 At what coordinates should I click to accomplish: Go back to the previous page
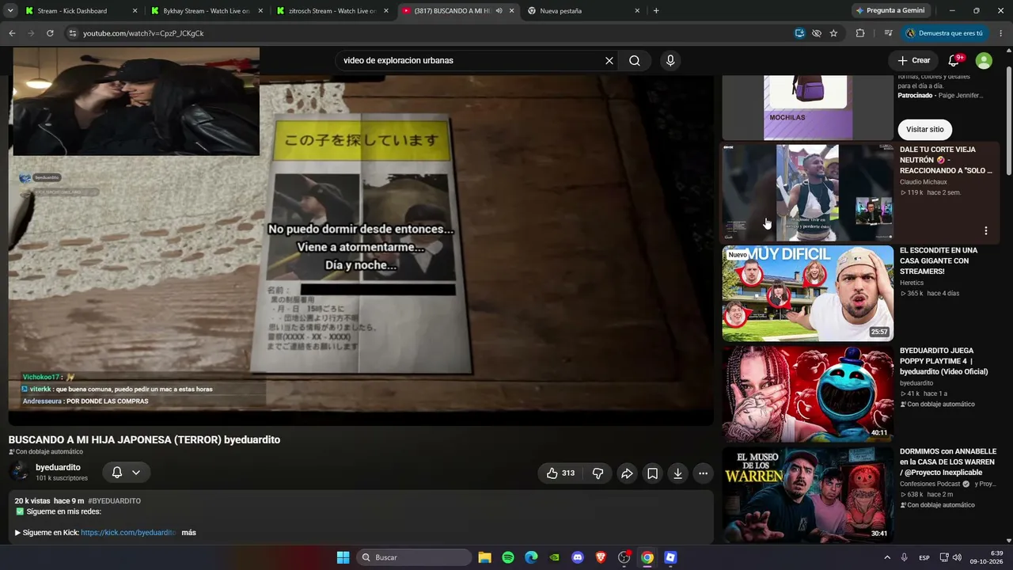(12, 33)
